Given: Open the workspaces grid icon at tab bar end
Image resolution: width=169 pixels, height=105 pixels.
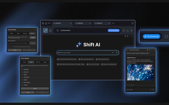Looking at the screenshot, I should [x=132, y=23].
